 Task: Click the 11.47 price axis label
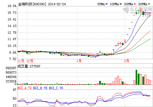[x=12, y=39]
